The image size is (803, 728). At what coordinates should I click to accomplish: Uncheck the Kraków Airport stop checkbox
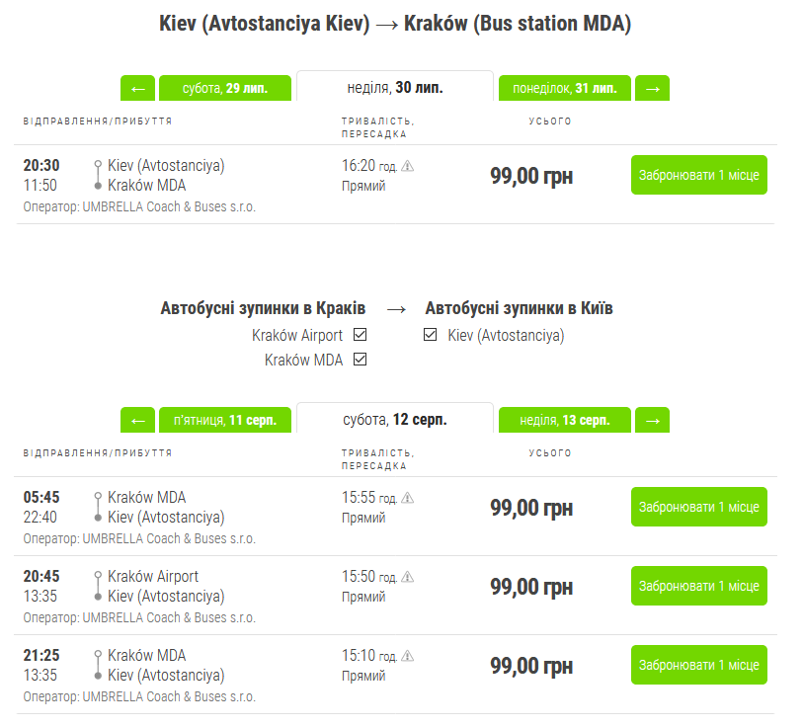pos(361,335)
